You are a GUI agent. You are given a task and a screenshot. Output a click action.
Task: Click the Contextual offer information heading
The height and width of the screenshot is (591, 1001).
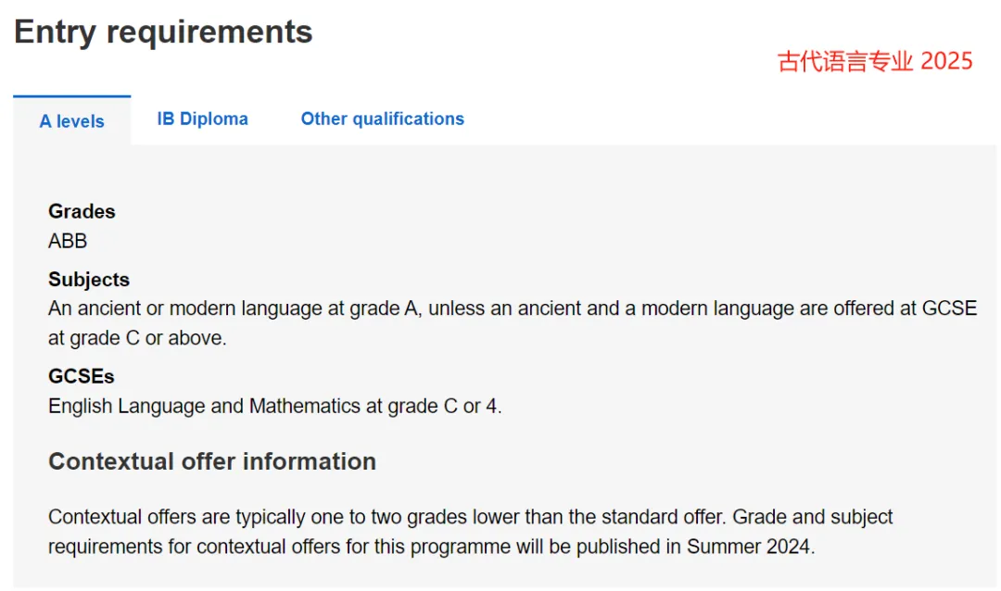point(212,461)
